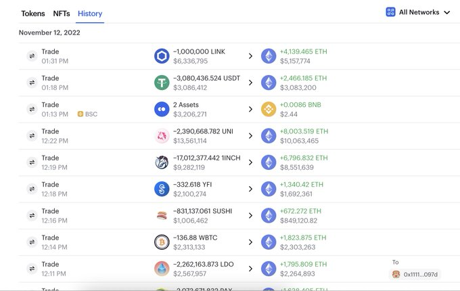Screen dimensions: 460x291
Task: Click swap icon of the 12:14 PM trade
Action: 32,242
